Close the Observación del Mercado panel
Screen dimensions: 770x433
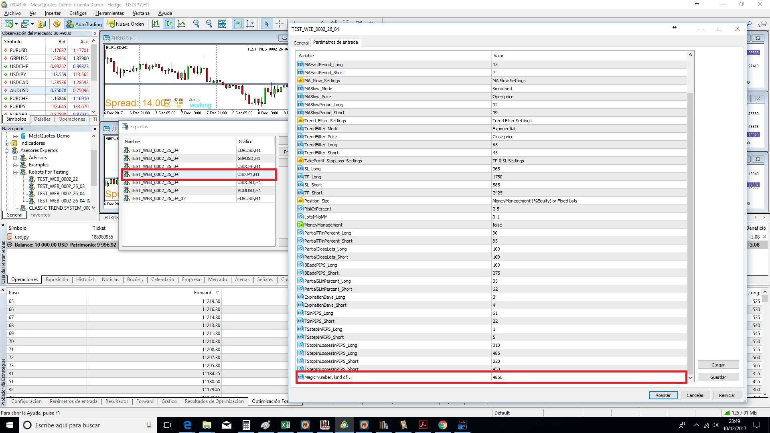[95, 34]
